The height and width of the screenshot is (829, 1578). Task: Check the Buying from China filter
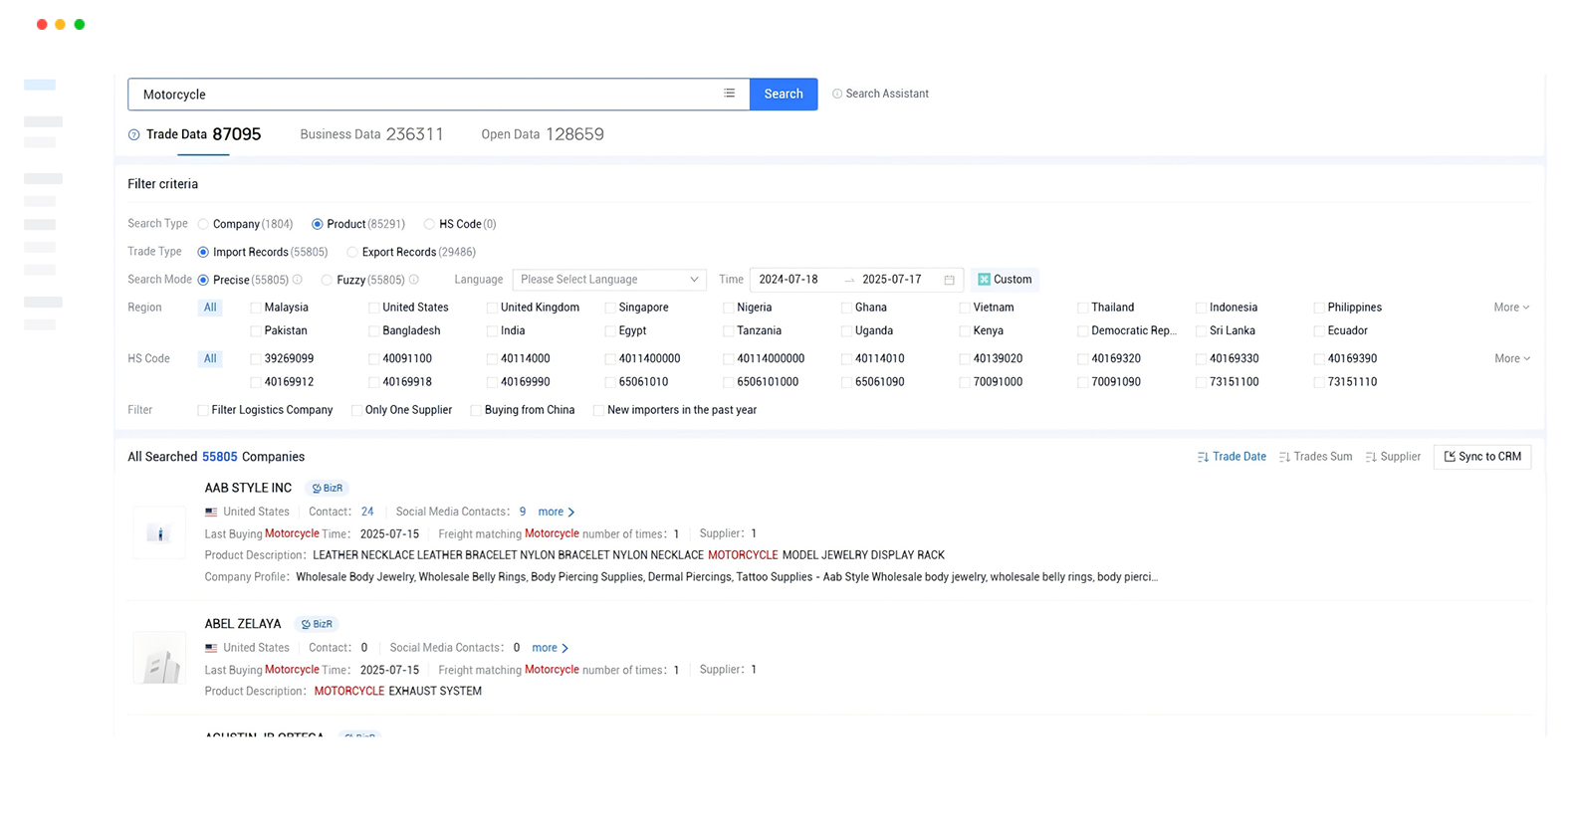click(x=476, y=410)
